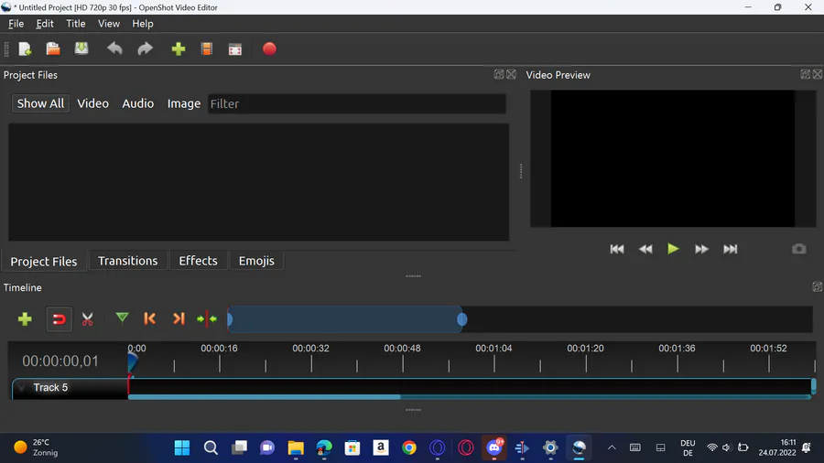Jump to start of video preview
This screenshot has height=463, width=824.
point(617,249)
